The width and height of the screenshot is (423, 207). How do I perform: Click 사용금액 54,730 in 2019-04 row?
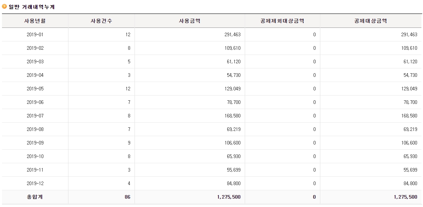click(234, 75)
